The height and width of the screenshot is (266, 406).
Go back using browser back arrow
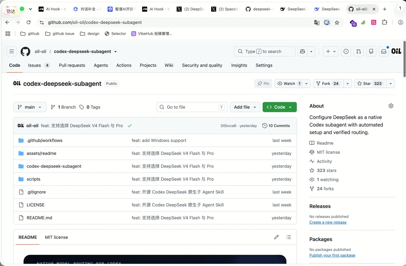pyautogui.click(x=7, y=22)
